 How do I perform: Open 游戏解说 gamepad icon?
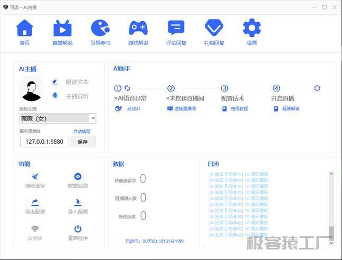coord(138,29)
